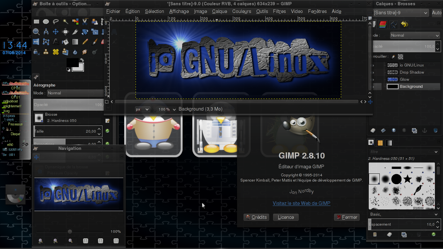Select the Smudge finger tool

pos(85,52)
